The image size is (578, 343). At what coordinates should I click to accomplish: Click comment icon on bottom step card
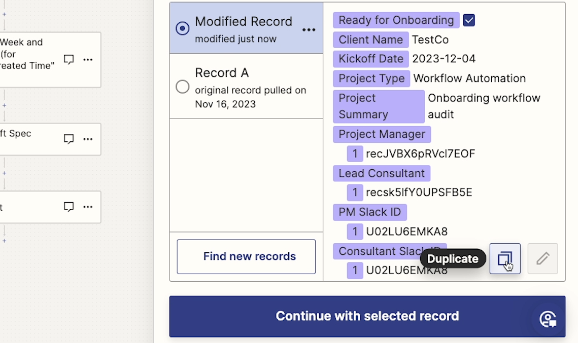pos(69,207)
